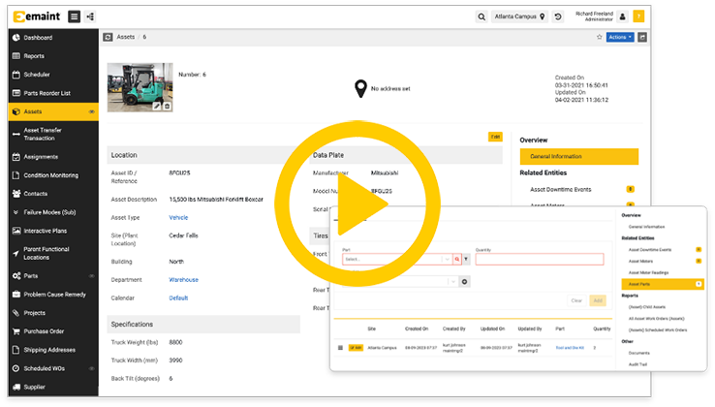This screenshot has height=407, width=715.
Task: Open Condition Monitoring in sidebar
Action: click(53, 175)
